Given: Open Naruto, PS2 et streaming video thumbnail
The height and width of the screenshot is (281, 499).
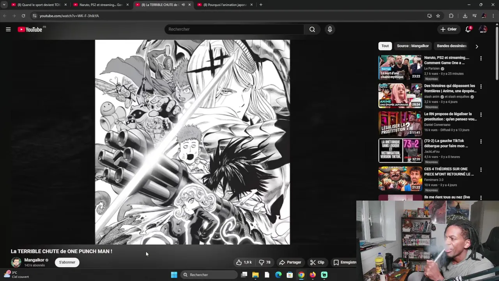Looking at the screenshot, I should (400, 68).
